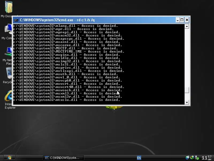Click the msvcp60.dll output line
Viewport: 214px width, 161px height.
(x=68, y=80)
